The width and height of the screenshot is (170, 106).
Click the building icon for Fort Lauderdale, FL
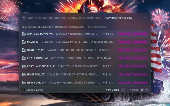click(x=24, y=66)
